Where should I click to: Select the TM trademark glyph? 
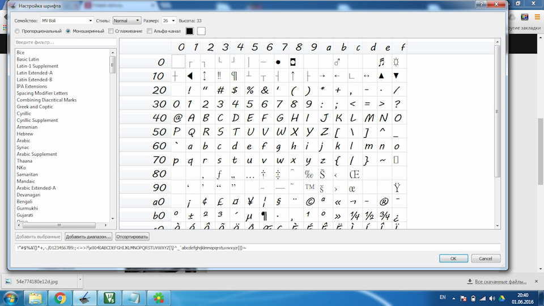coord(310,188)
